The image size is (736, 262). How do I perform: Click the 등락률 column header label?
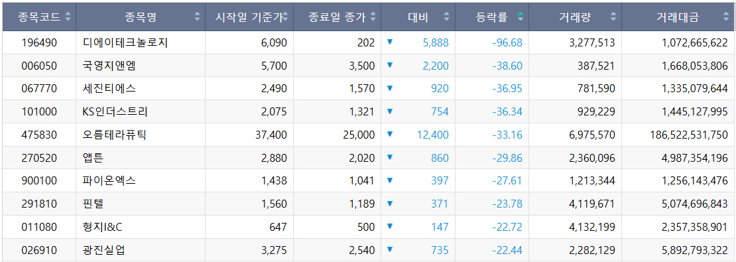tap(491, 17)
